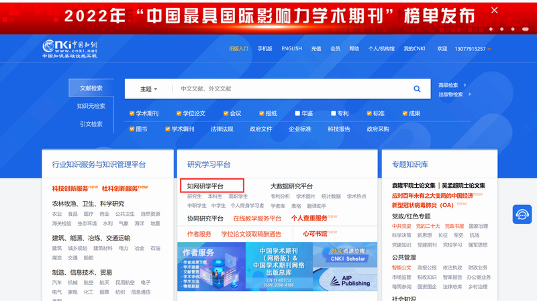This screenshot has width=537, height=301.
Task: Open 学位论文领取稿酬通告 link
Action: [251, 234]
